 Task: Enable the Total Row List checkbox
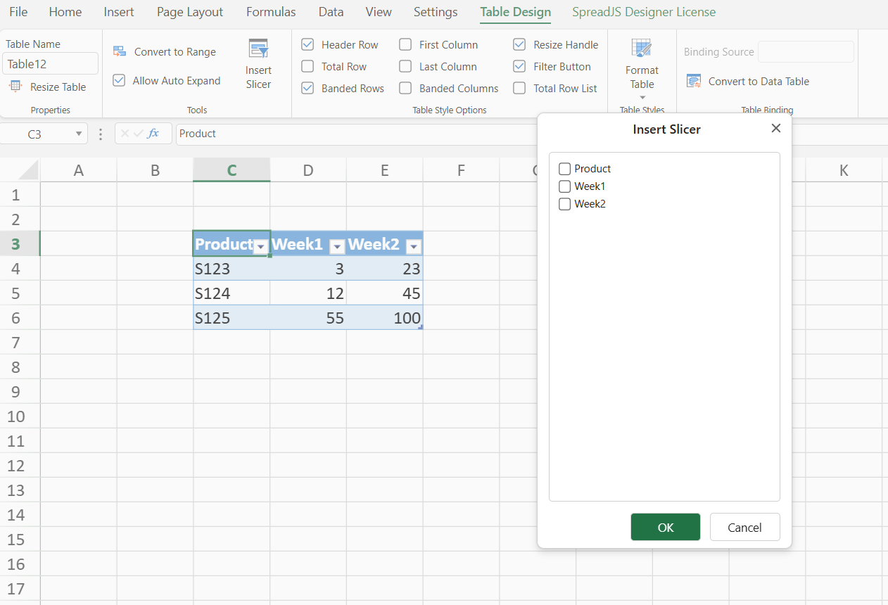[519, 88]
